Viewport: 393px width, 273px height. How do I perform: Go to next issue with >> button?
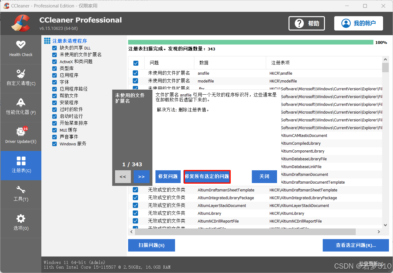point(141,177)
